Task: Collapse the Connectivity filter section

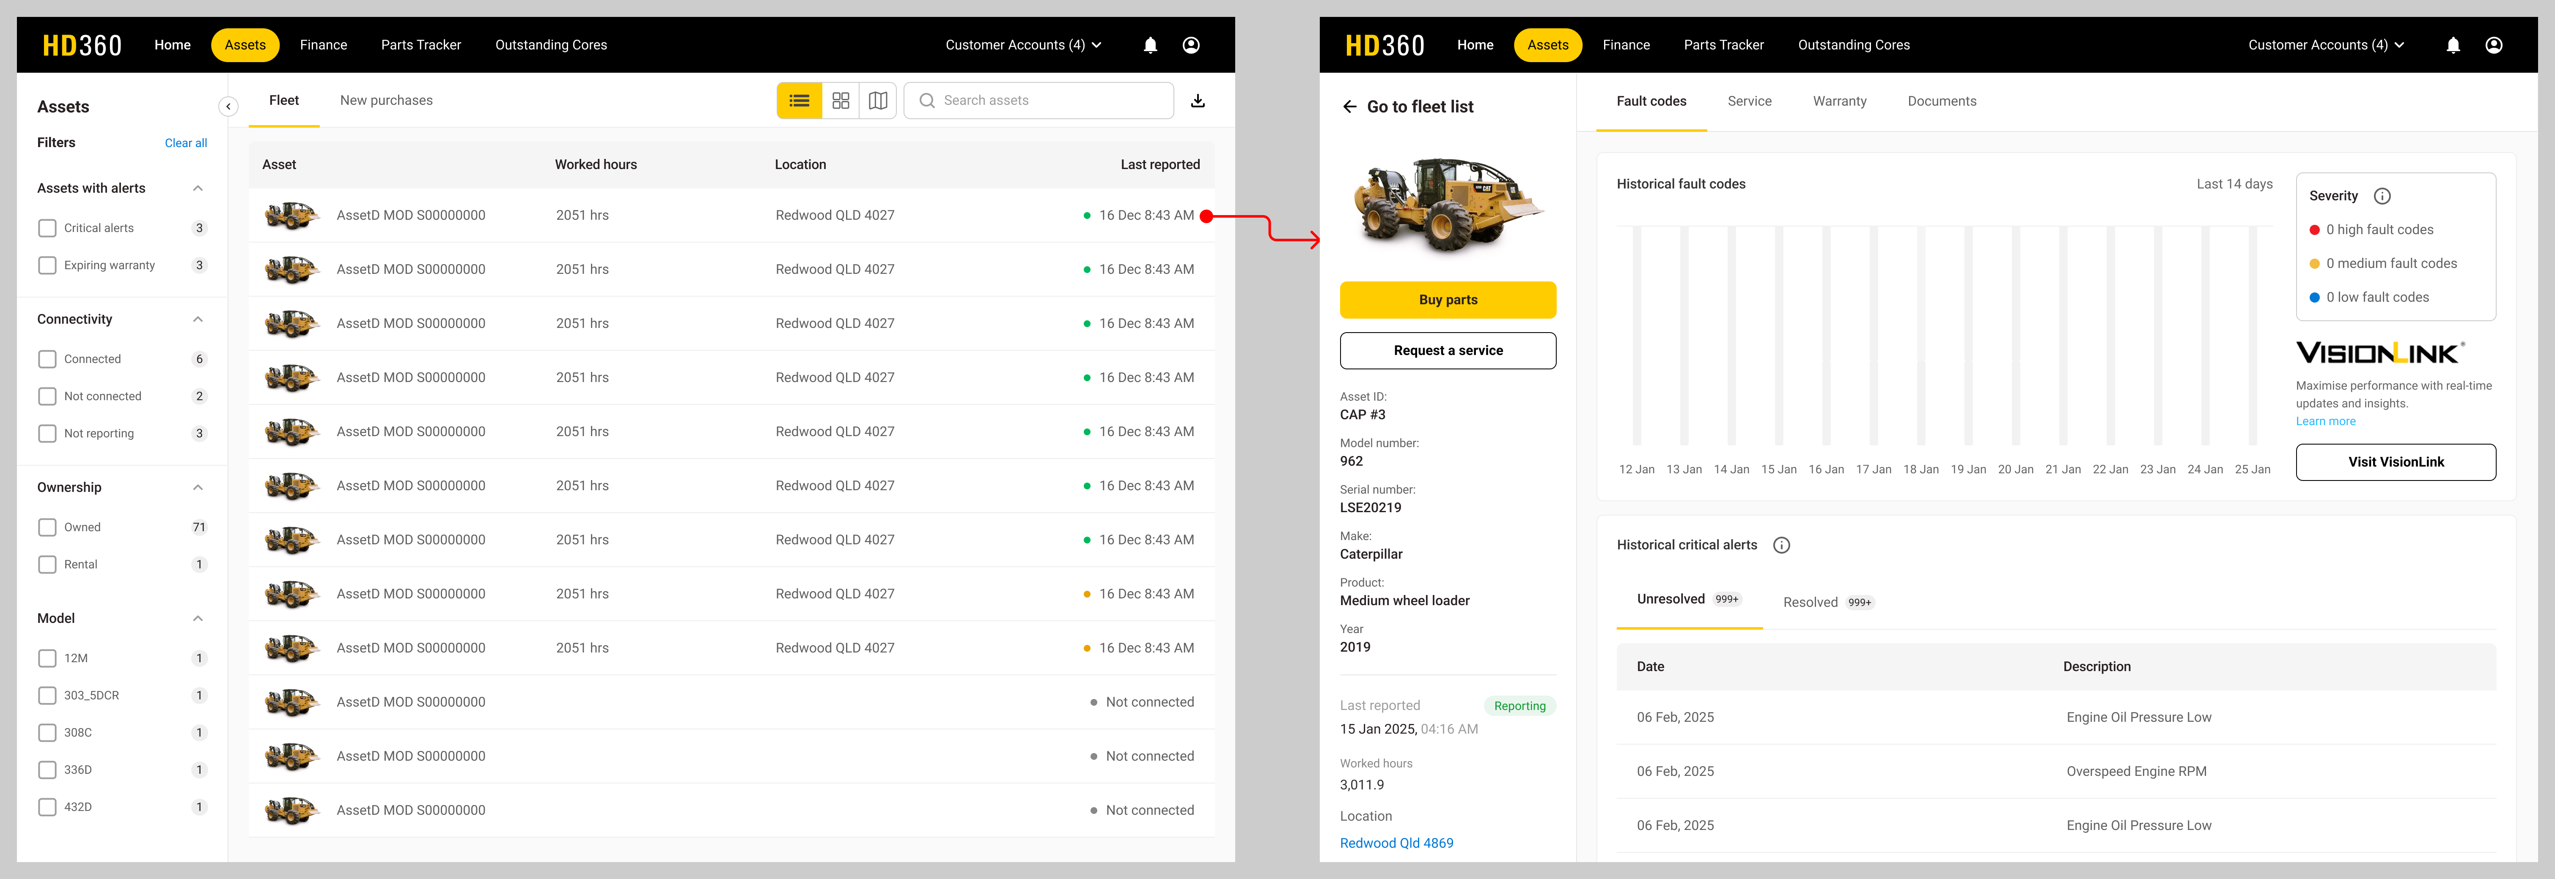Action: click(198, 319)
